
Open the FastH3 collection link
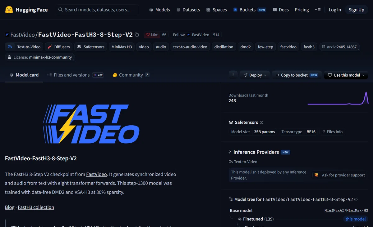coord(36,207)
